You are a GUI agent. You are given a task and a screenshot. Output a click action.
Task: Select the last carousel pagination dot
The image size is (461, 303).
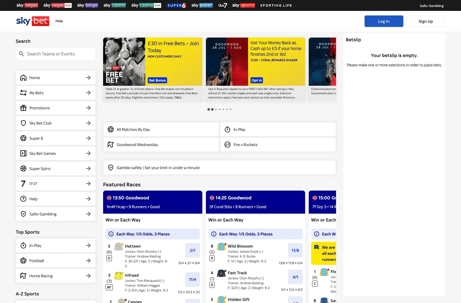tap(231, 109)
